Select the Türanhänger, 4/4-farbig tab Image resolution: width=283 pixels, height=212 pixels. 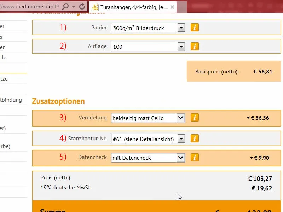pyautogui.click(x=133, y=7)
